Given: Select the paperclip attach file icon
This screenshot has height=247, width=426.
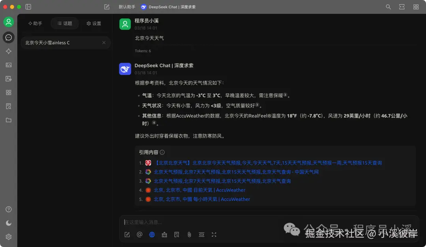Looking at the screenshot, I should pyautogui.click(x=189, y=234).
